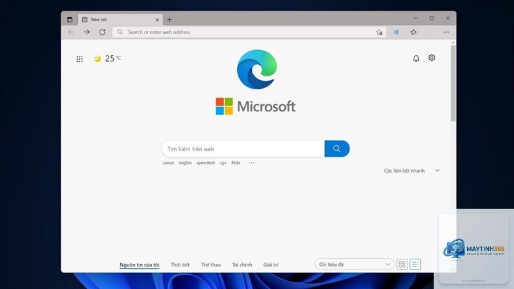Viewport: 514px width, 289px height.
Task: Close the Edge window
Action: tap(448, 19)
